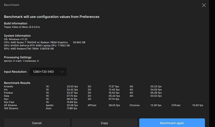Image resolution: width=215 pixels, height=127 pixels.
Task: Click the Benchmark Results heading
Action: point(17,83)
